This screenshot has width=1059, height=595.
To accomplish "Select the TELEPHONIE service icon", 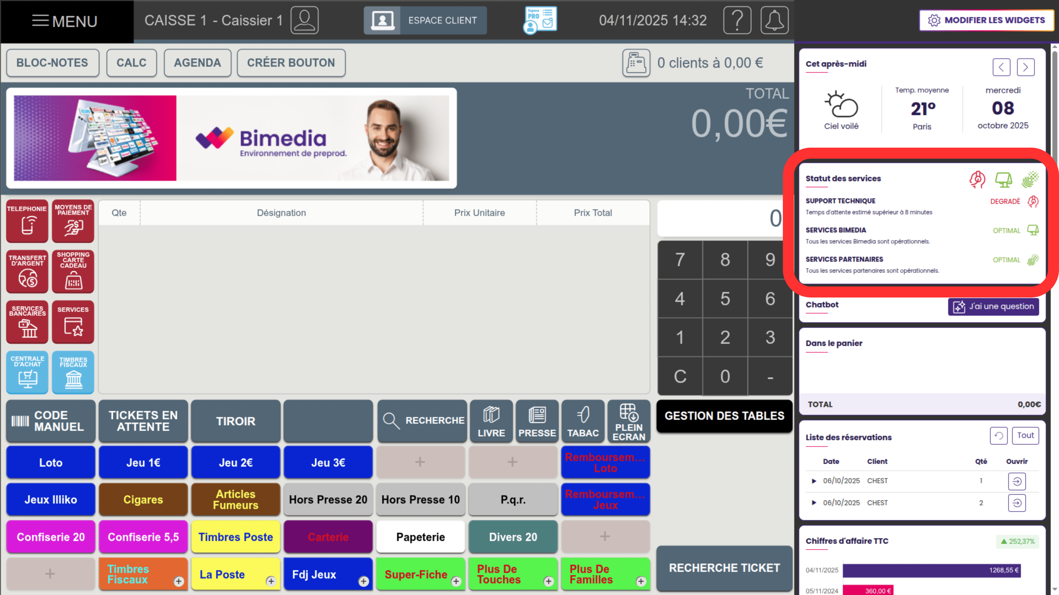I will pyautogui.click(x=27, y=221).
